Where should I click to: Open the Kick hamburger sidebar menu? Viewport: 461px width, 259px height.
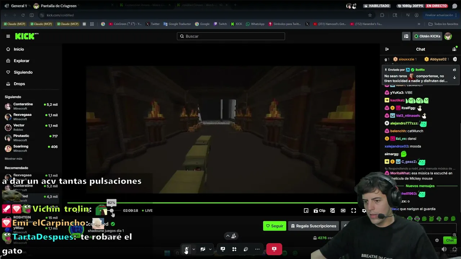coord(8,36)
